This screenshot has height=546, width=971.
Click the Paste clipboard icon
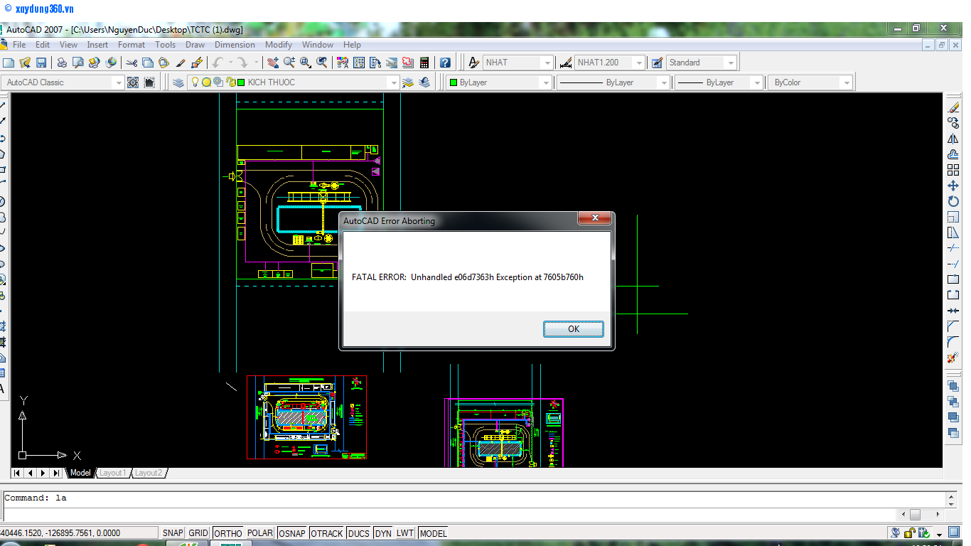point(164,63)
